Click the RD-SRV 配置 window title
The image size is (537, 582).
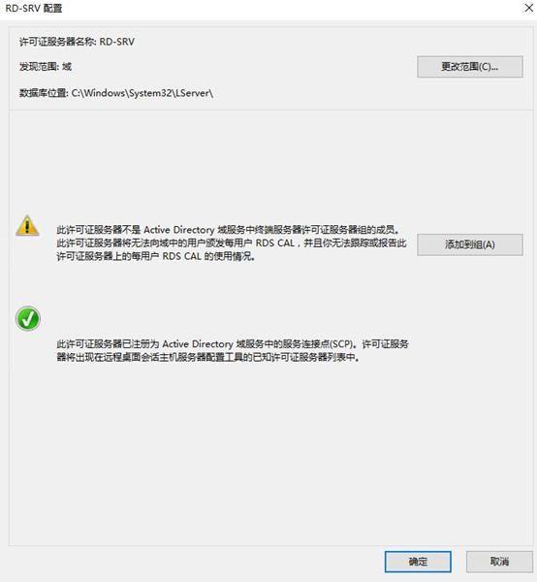(34, 8)
